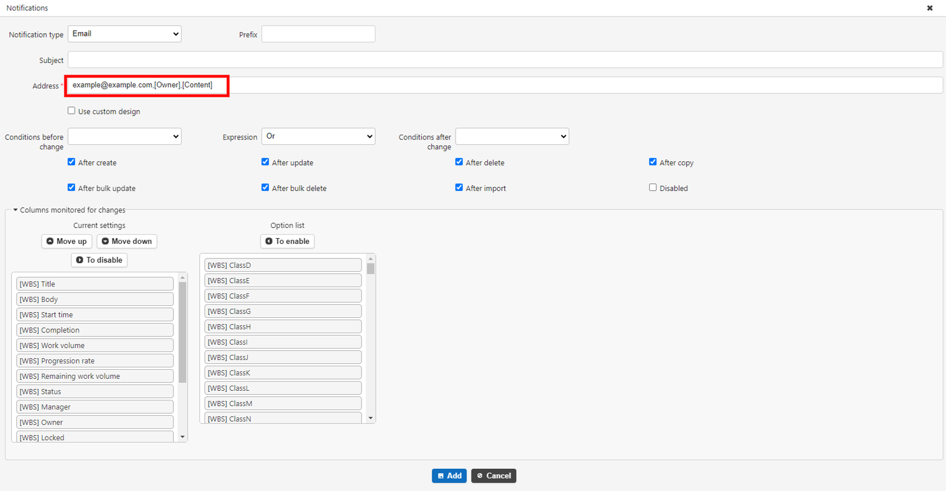Screen dimensions: 946x491
Task: Select [WBS] ClassM in option list
Action: pos(283,403)
